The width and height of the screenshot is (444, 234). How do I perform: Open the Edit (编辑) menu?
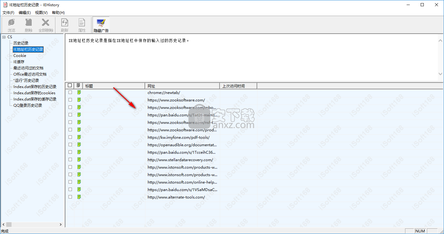pyautogui.click(x=25, y=13)
